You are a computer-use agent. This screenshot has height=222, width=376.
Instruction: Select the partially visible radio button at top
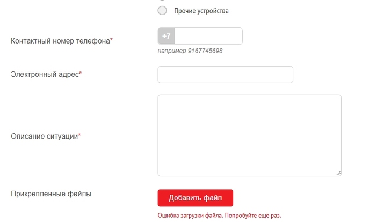162,1
